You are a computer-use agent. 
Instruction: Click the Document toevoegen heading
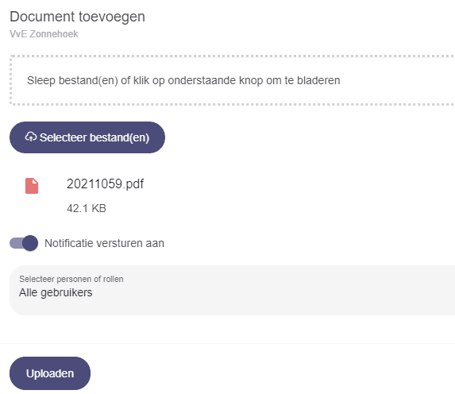click(77, 17)
